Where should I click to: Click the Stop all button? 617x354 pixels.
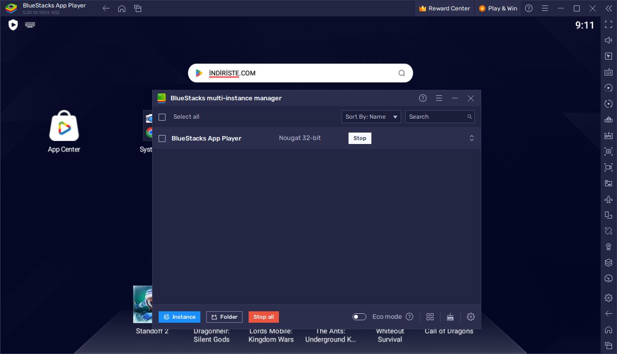pyautogui.click(x=264, y=317)
